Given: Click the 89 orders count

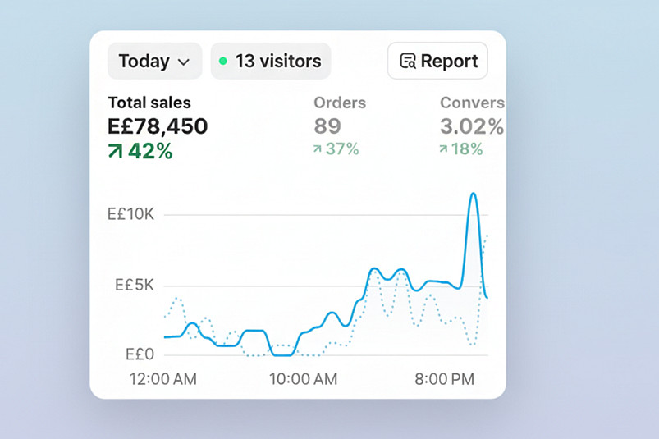Looking at the screenshot, I should pos(328,126).
